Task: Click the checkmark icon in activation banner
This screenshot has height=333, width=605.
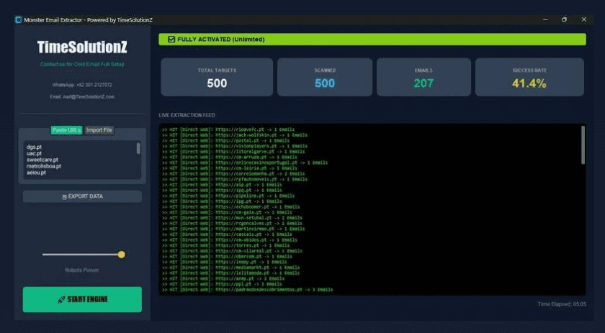Action: [171, 40]
